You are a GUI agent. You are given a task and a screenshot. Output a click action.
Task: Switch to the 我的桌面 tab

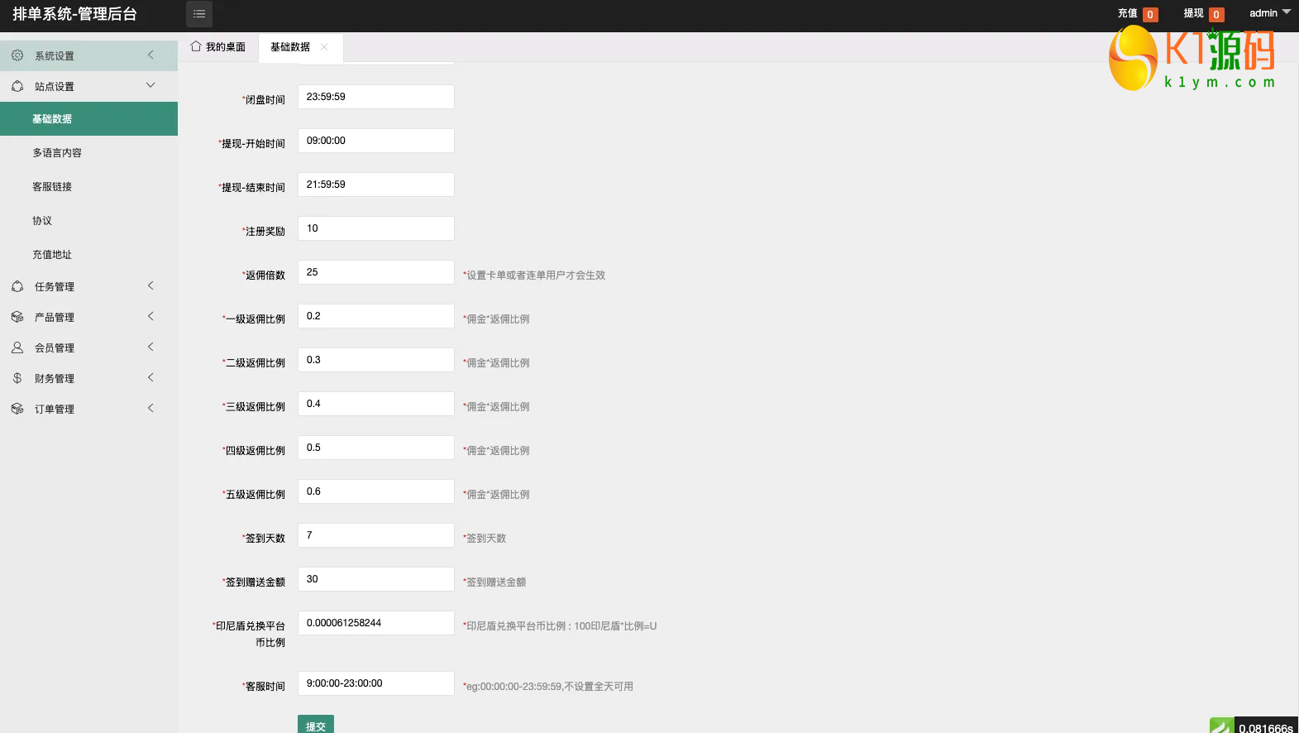(218, 47)
